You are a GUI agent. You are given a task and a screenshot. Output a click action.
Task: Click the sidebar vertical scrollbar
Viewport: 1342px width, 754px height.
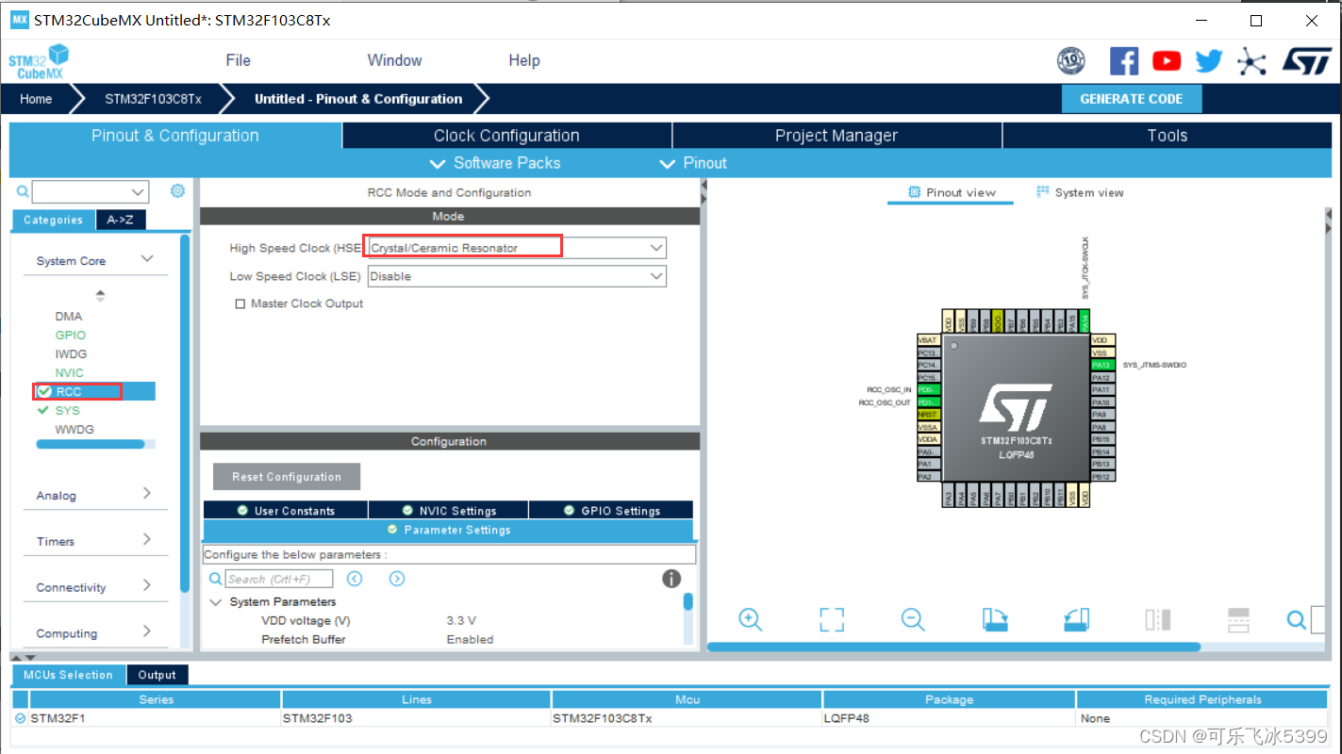(x=186, y=413)
